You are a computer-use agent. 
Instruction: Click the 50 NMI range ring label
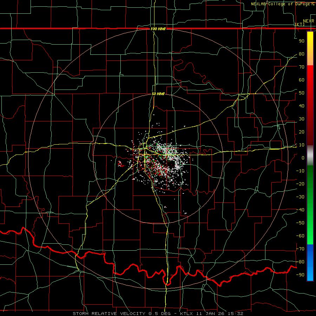(x=158, y=94)
